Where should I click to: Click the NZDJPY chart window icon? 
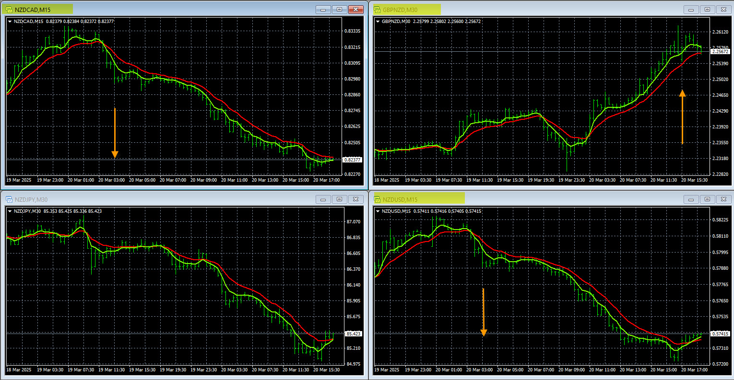9,199
